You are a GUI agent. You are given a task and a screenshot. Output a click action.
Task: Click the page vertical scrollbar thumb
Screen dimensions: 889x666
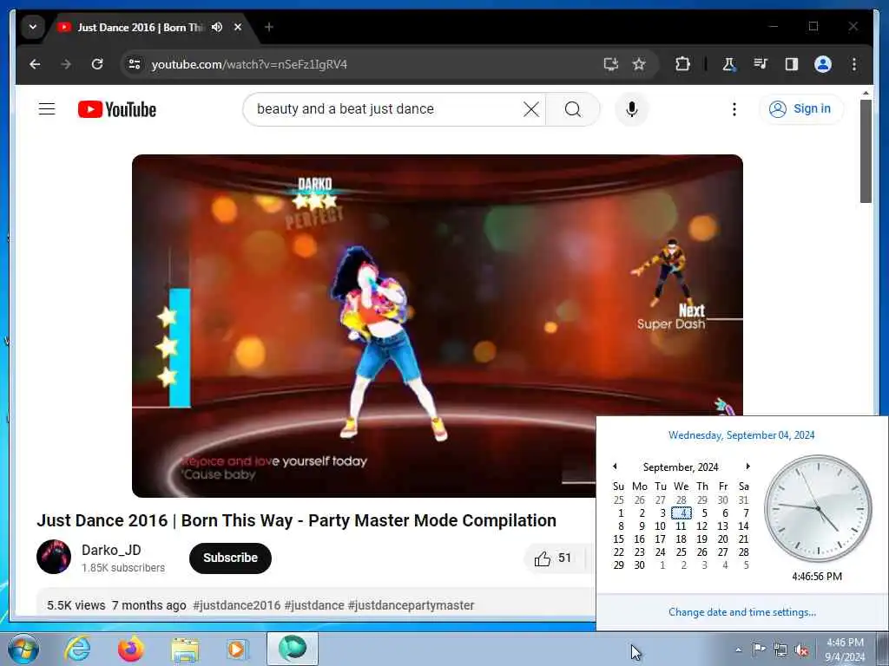pos(866,151)
